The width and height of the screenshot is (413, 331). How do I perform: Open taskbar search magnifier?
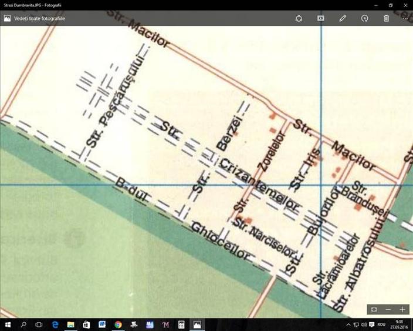[x=23, y=325]
